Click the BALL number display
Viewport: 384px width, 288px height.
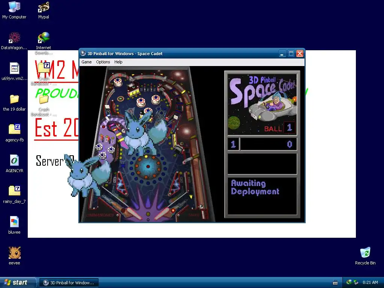(x=289, y=127)
